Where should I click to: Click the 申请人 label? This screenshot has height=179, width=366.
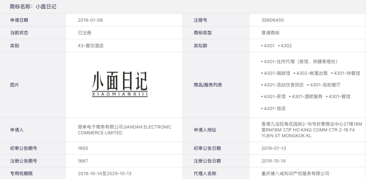click(x=17, y=130)
